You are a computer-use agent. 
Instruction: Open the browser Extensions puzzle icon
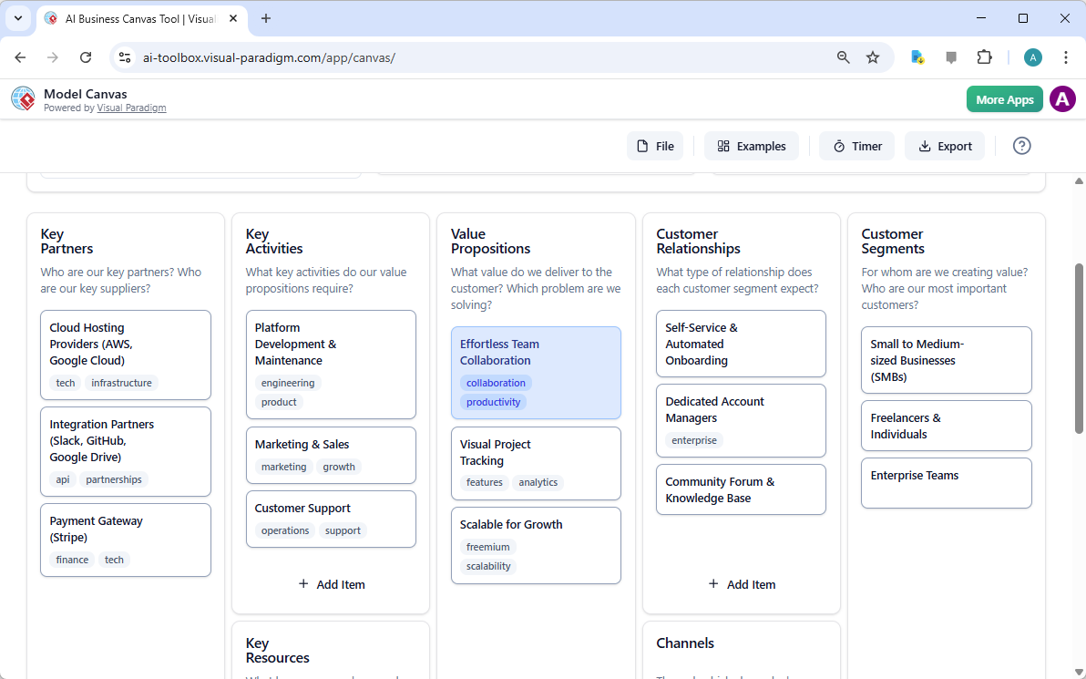tap(984, 57)
